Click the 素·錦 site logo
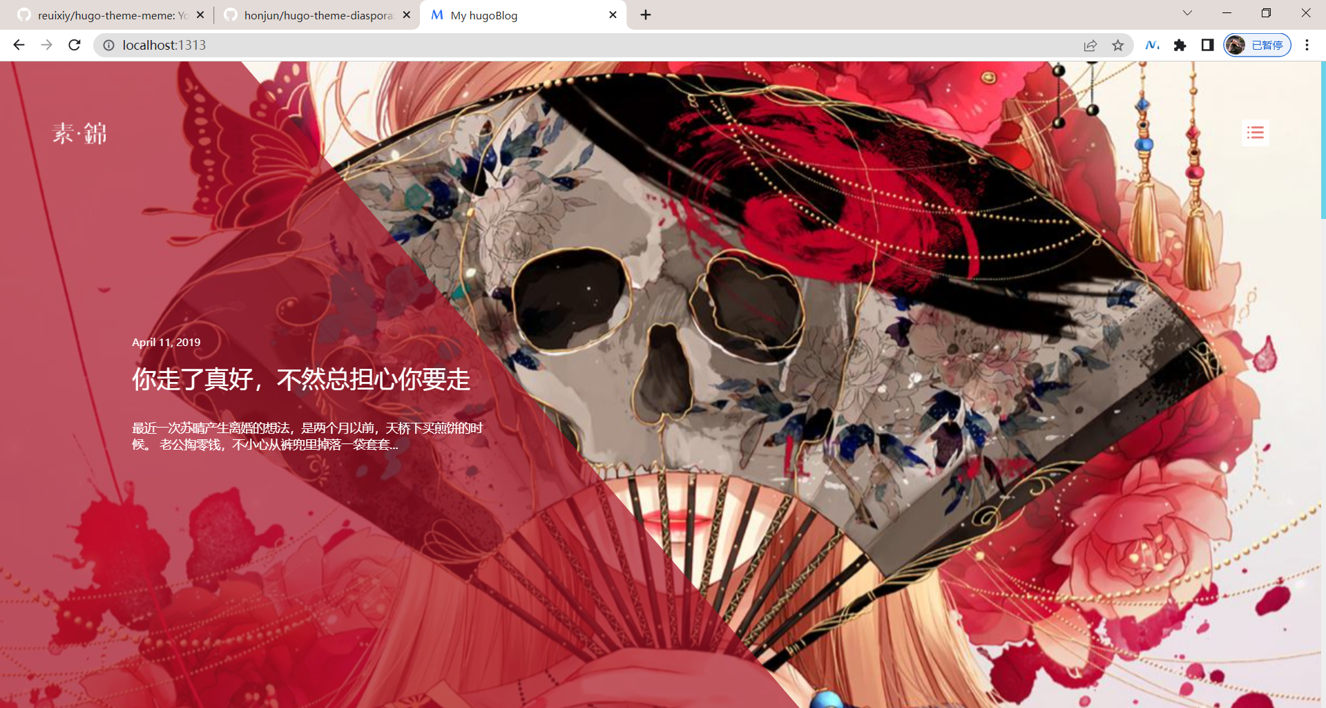Screen dimensions: 1326x708 tap(79, 133)
